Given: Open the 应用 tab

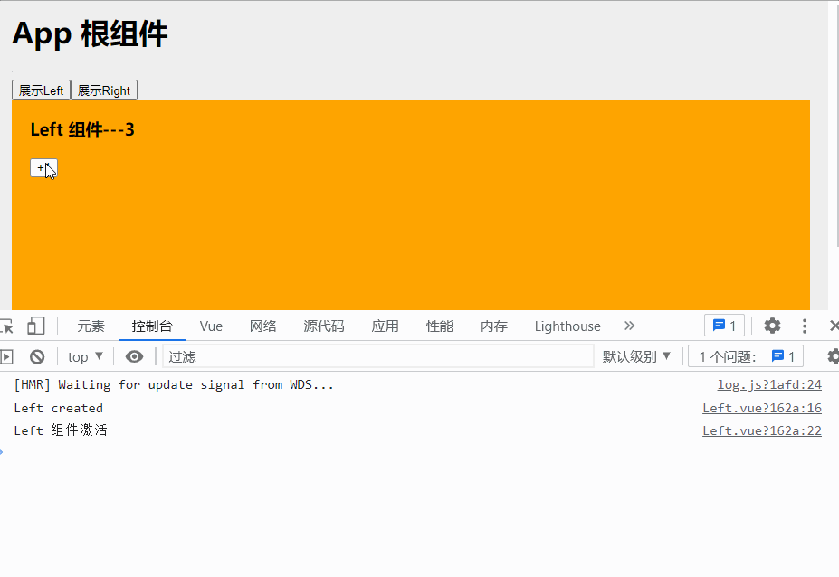Looking at the screenshot, I should (x=385, y=326).
